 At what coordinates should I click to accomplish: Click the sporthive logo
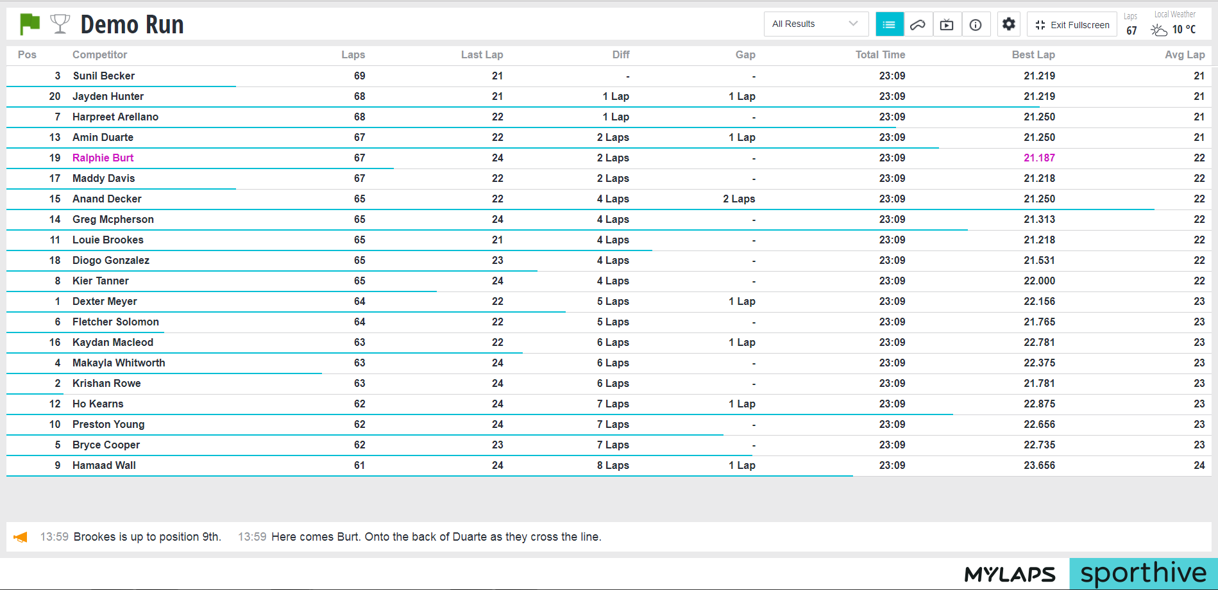click(x=1143, y=574)
